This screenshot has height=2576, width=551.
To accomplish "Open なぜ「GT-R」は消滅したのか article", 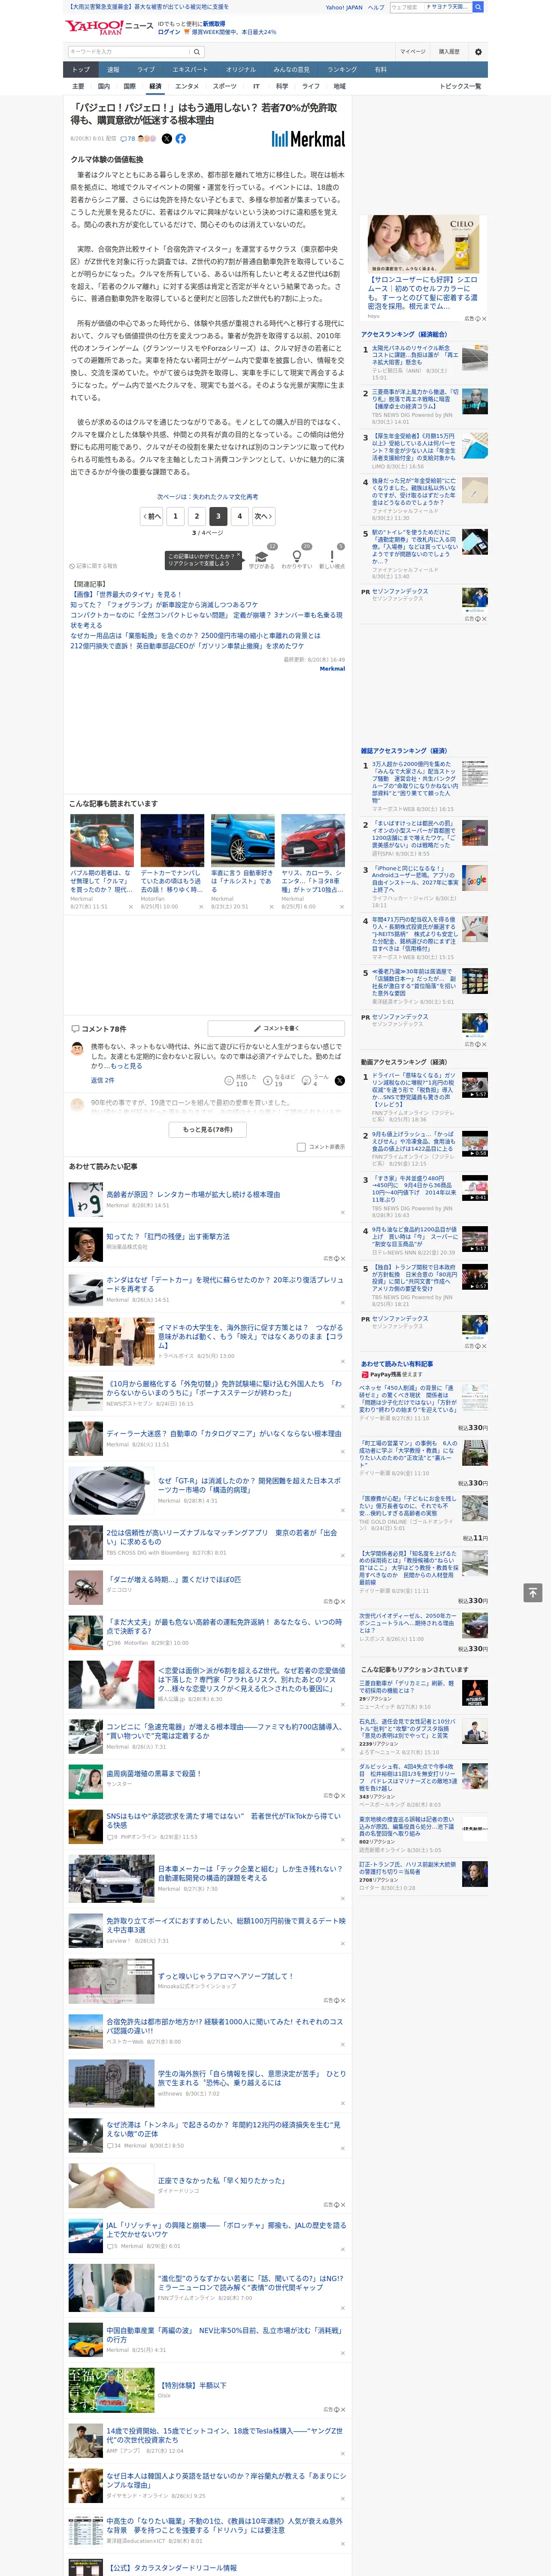I will (x=249, y=1485).
